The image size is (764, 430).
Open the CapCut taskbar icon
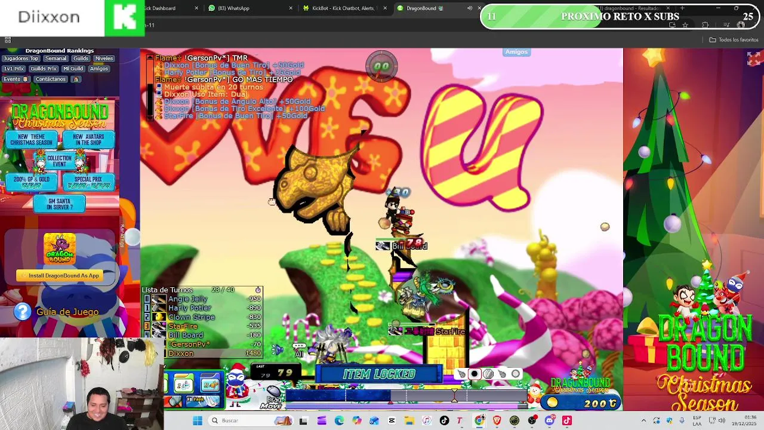(x=392, y=420)
